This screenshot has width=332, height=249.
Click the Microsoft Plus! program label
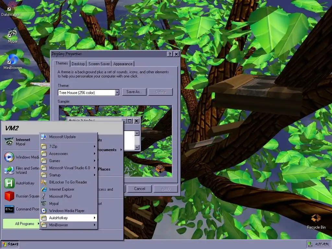pyautogui.click(x=60, y=196)
